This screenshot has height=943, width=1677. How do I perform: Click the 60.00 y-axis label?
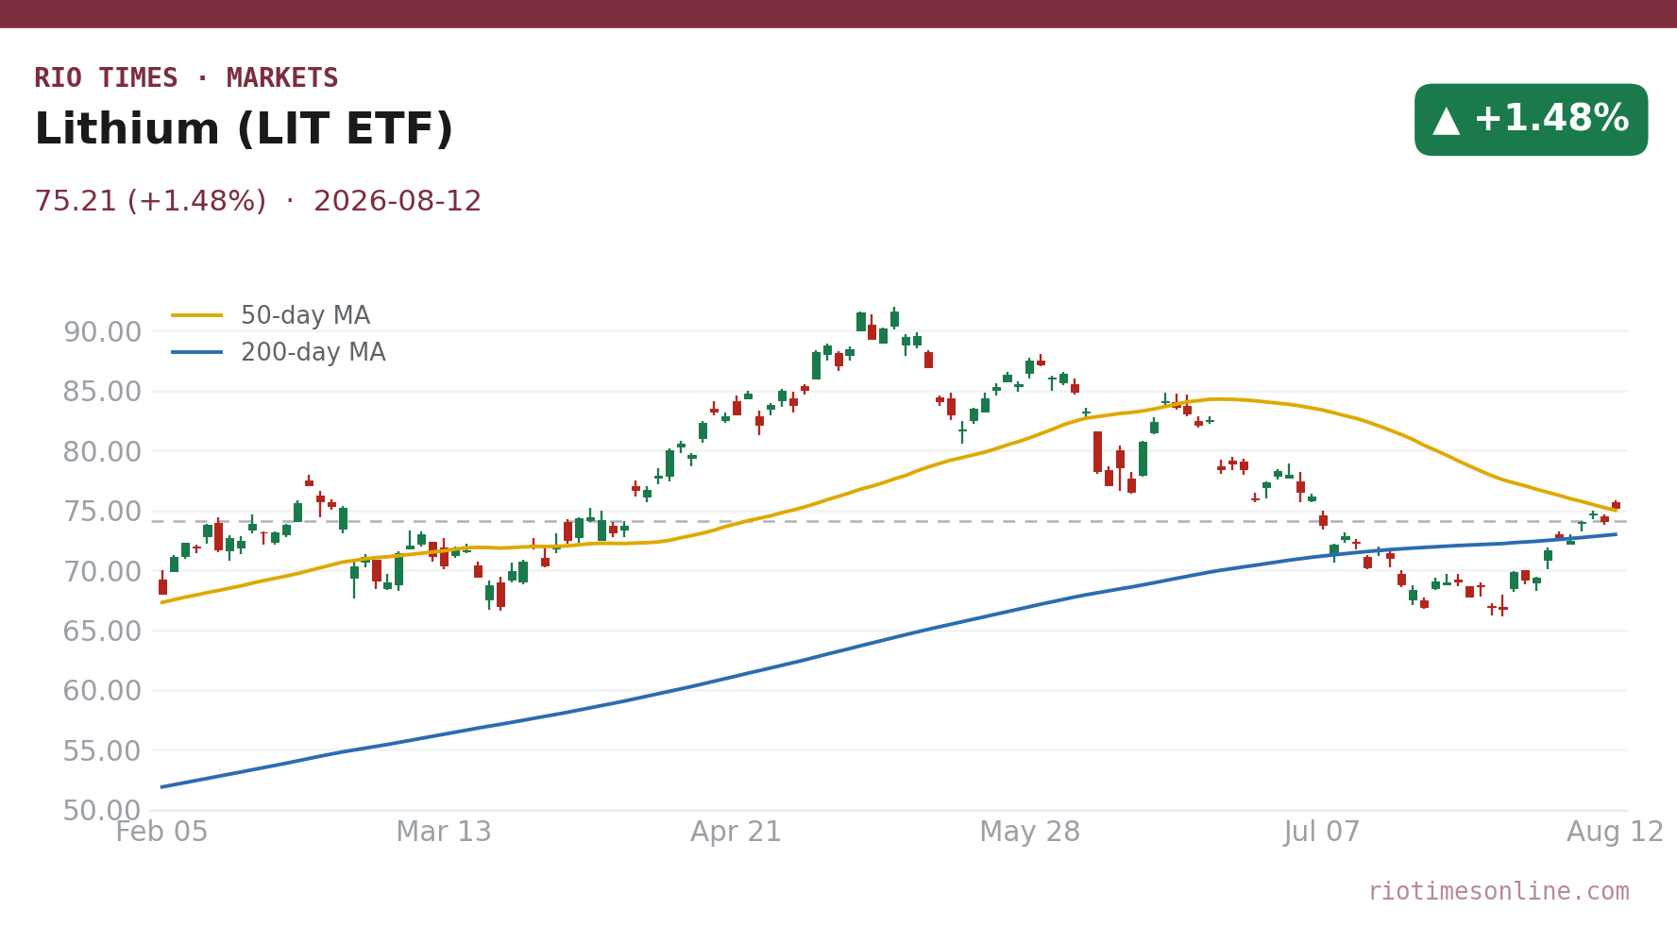(x=102, y=691)
